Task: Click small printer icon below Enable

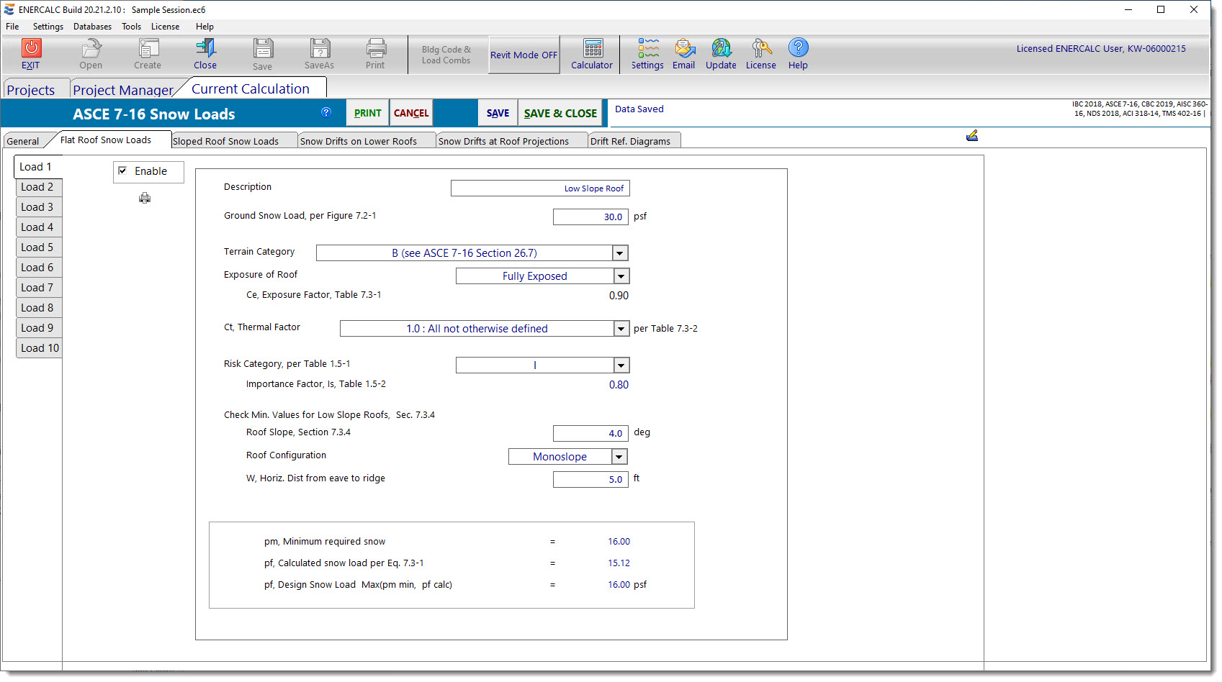Action: coord(145,199)
